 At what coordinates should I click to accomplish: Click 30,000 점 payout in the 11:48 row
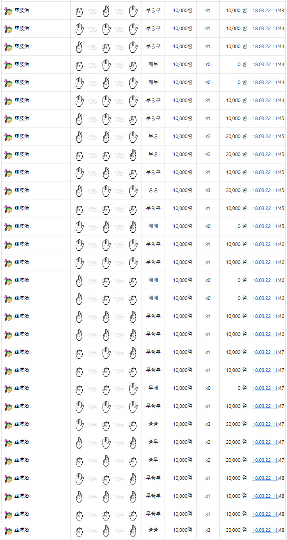click(x=236, y=530)
